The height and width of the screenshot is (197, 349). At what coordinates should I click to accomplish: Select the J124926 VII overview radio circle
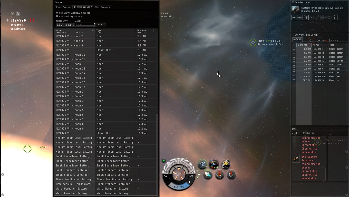click(x=294, y=73)
